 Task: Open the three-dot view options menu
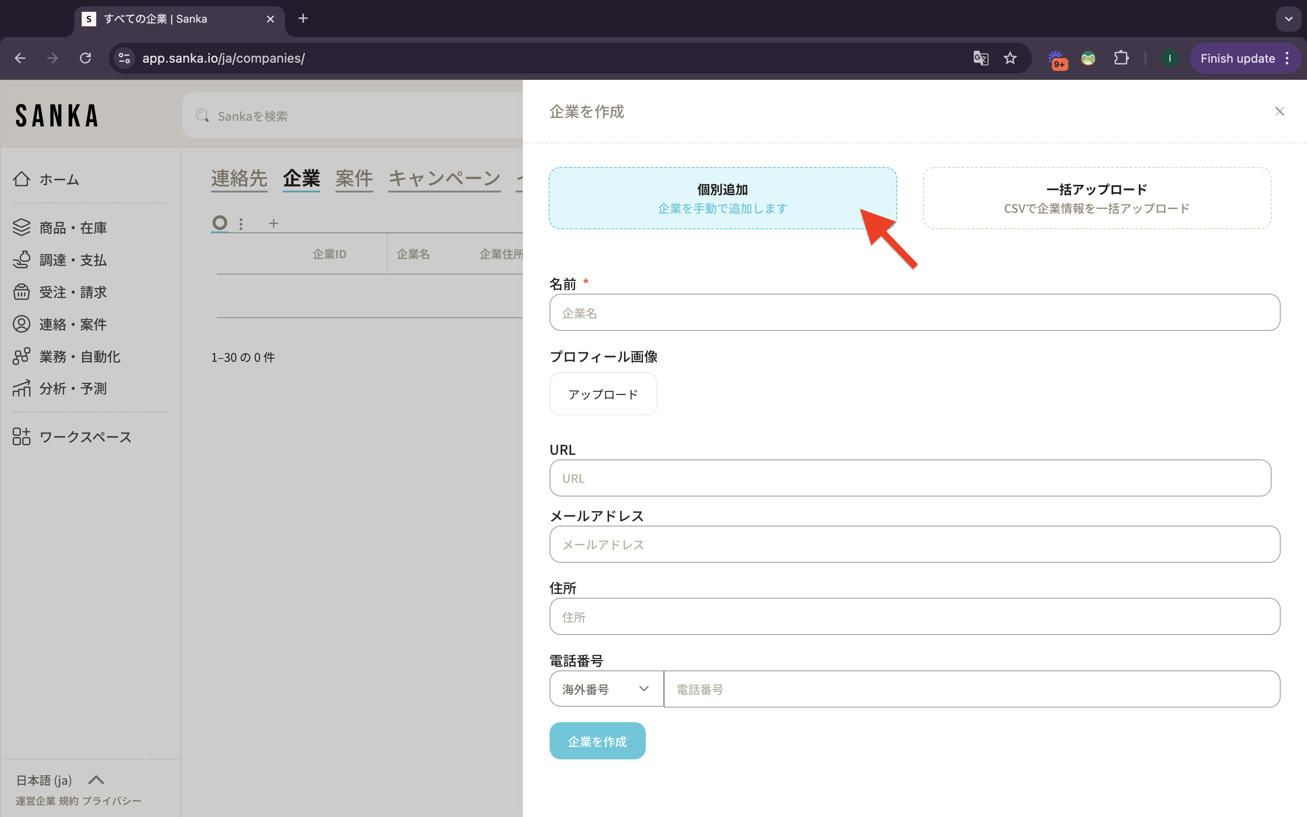[x=241, y=223]
